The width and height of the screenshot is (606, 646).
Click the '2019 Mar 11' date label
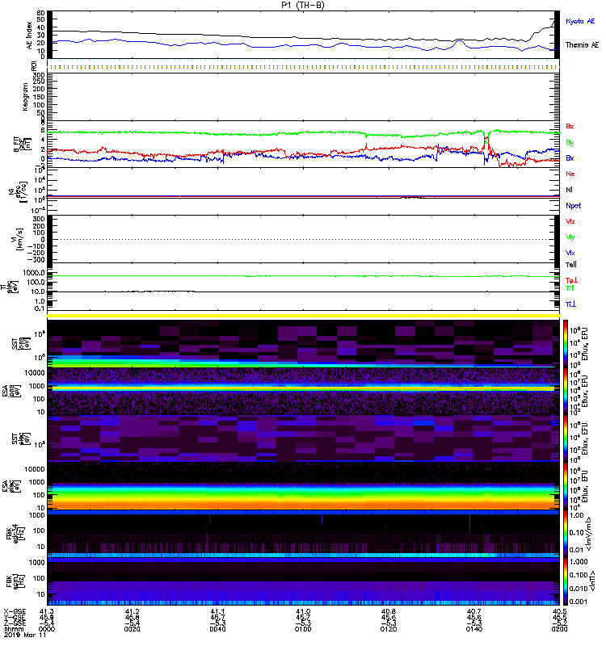pos(25,635)
